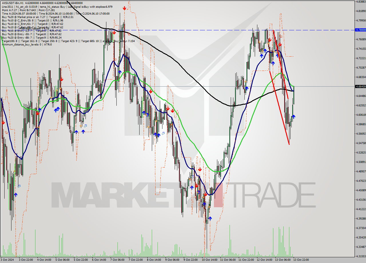
Task: Click the 'Target100: 8 || Target 161: 8' line
Action: pos(68,41)
